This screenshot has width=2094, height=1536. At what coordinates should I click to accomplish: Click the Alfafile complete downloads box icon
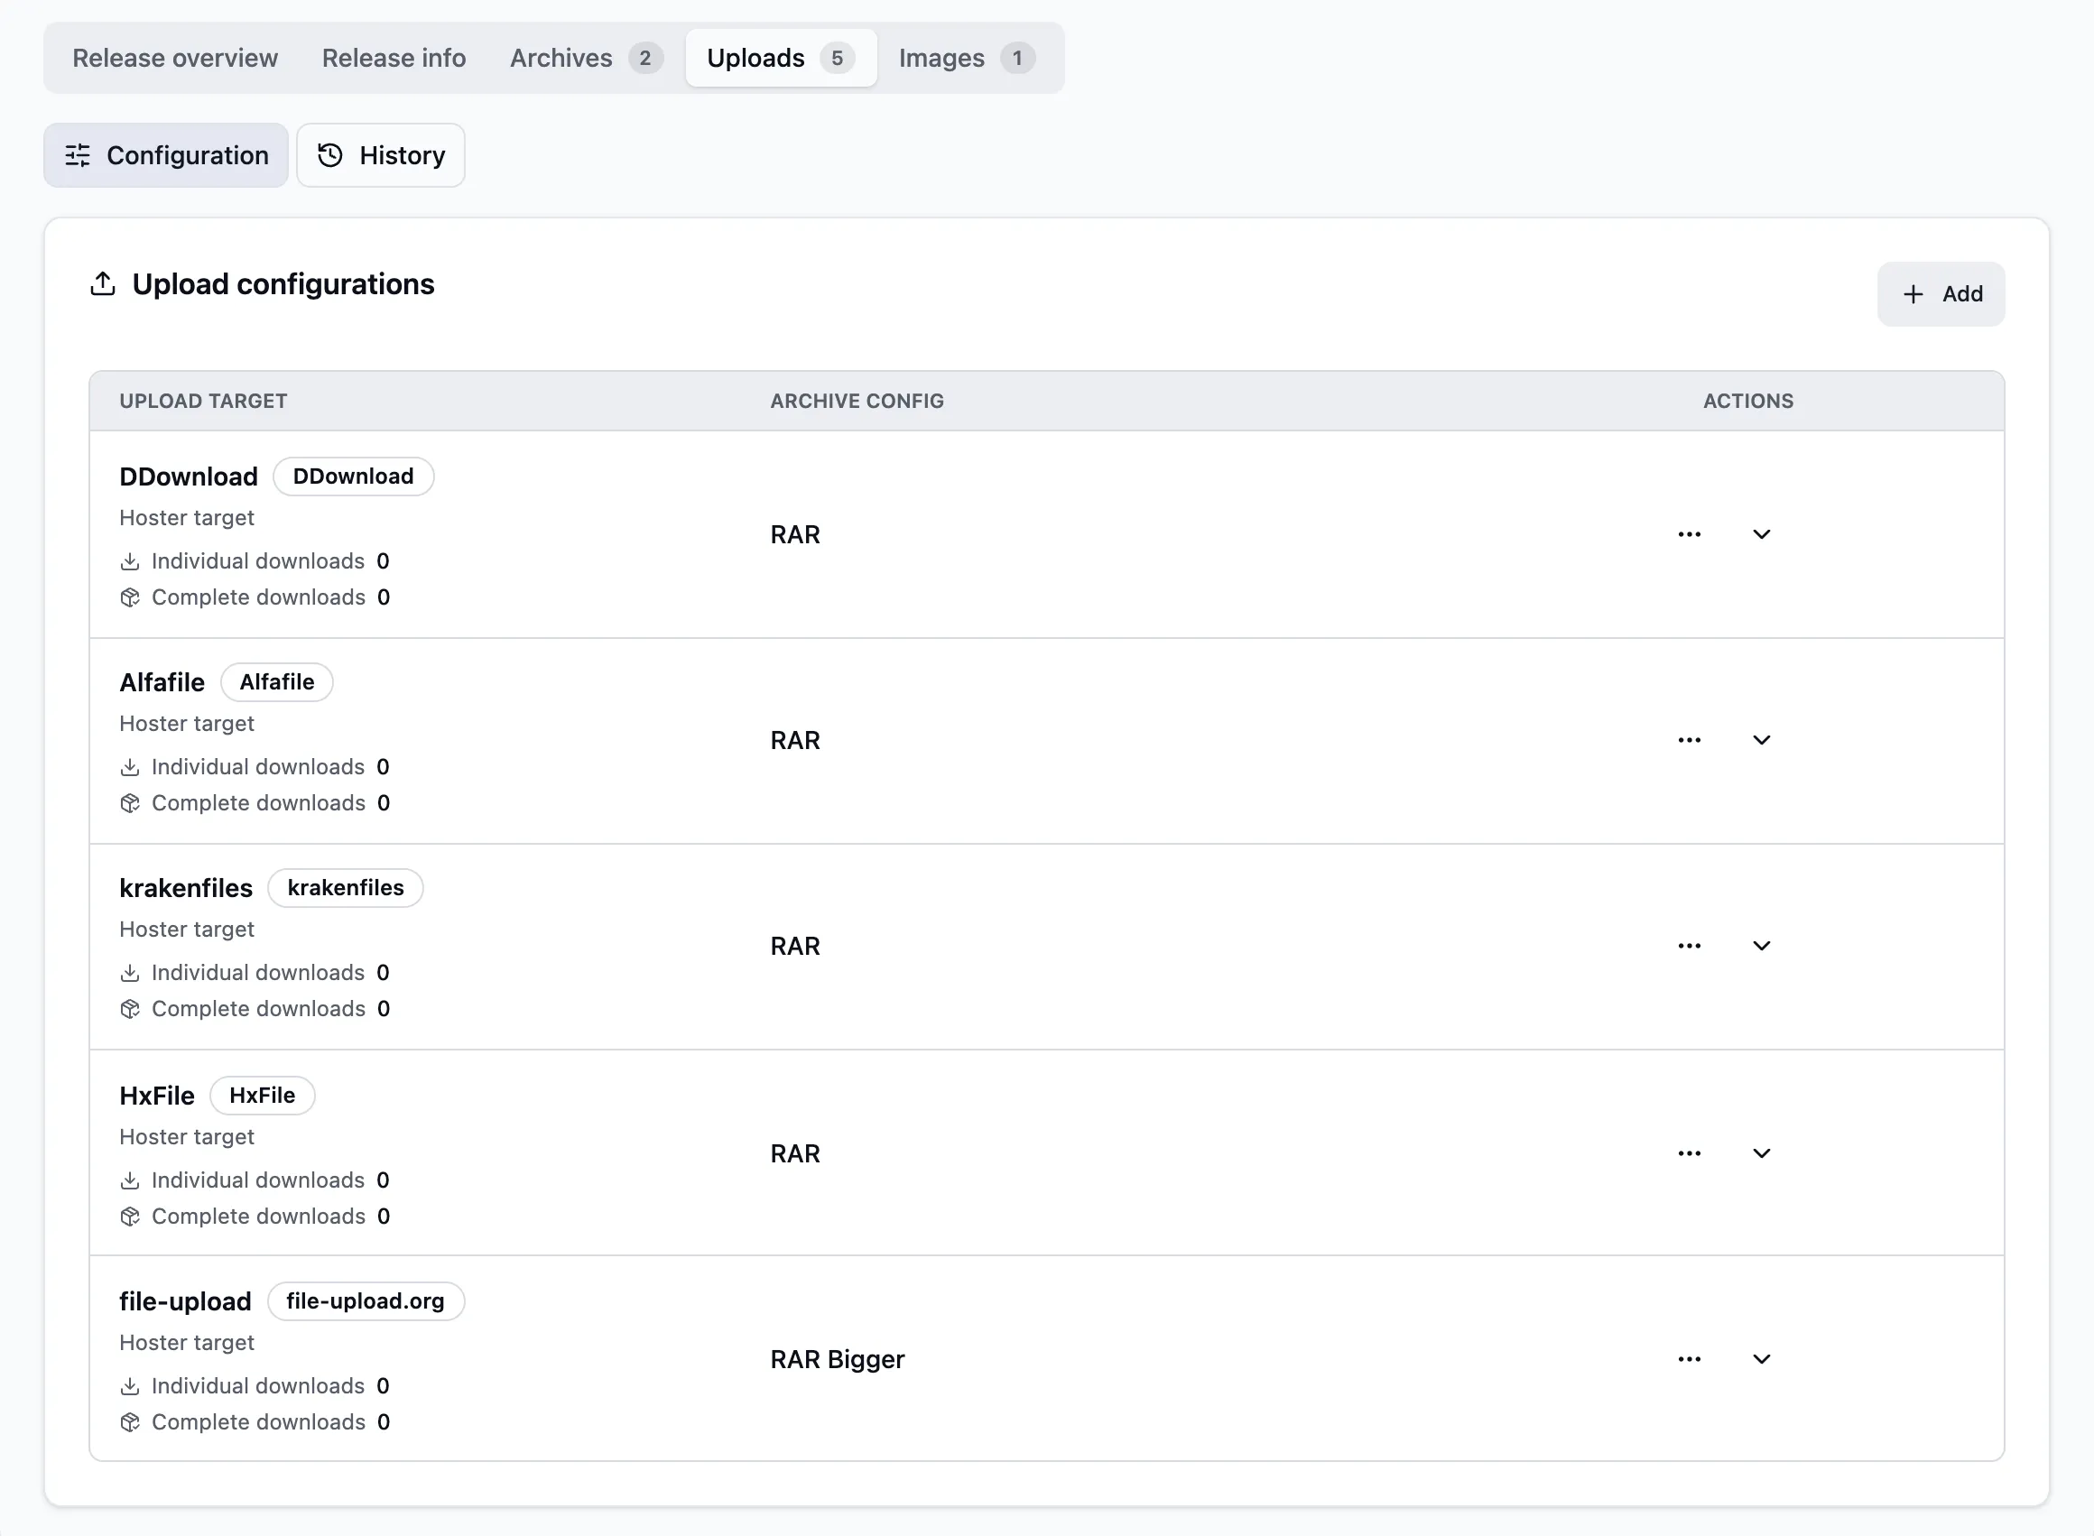tap(130, 803)
